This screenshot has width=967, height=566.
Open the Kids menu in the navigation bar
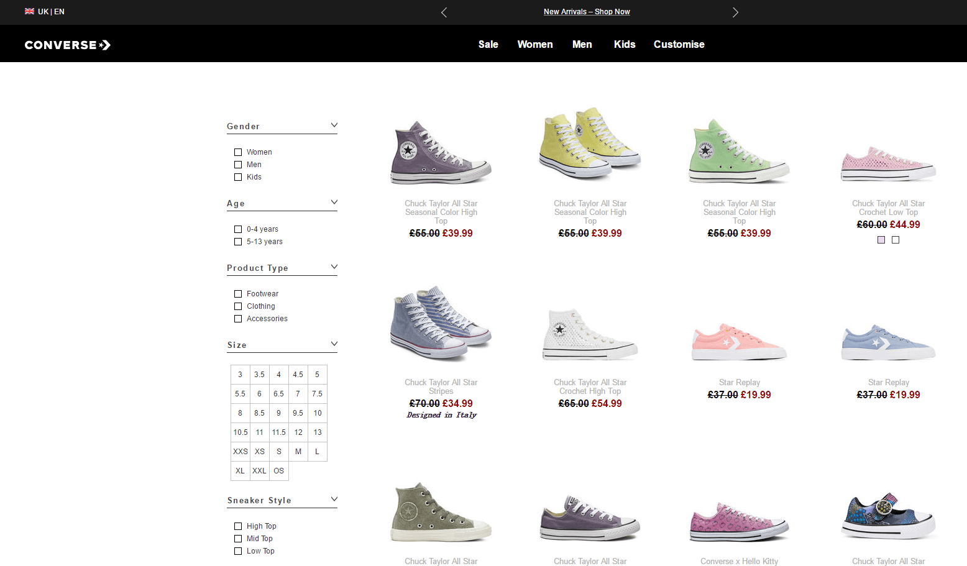click(625, 44)
